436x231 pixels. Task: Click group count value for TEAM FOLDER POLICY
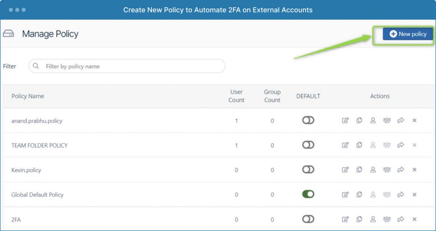272,146
